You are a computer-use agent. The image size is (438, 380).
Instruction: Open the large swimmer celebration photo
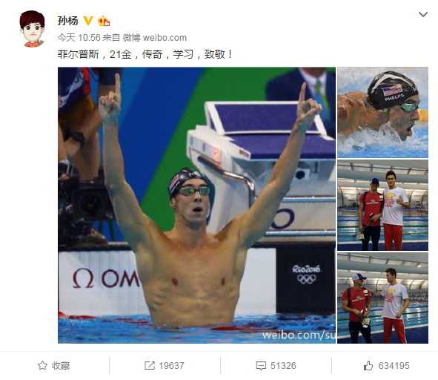point(196,205)
